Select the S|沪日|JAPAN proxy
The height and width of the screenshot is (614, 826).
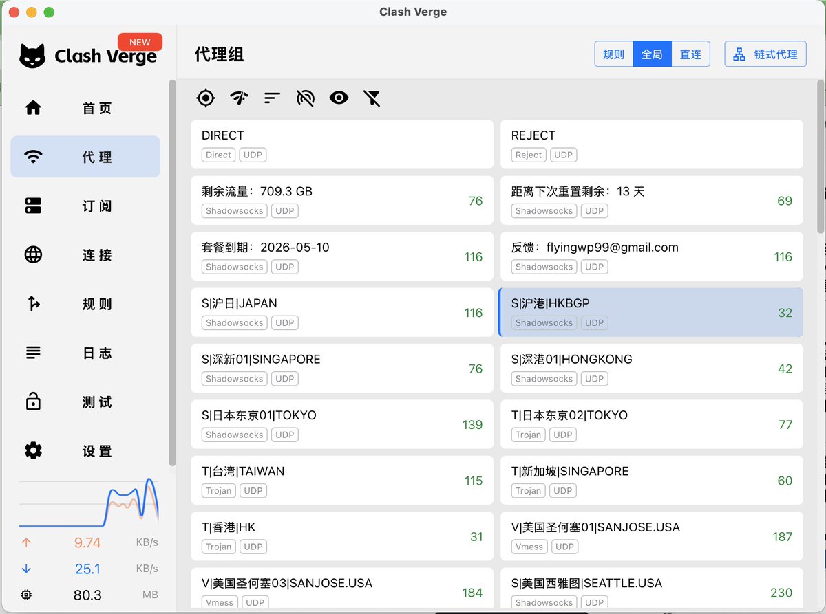[342, 312]
